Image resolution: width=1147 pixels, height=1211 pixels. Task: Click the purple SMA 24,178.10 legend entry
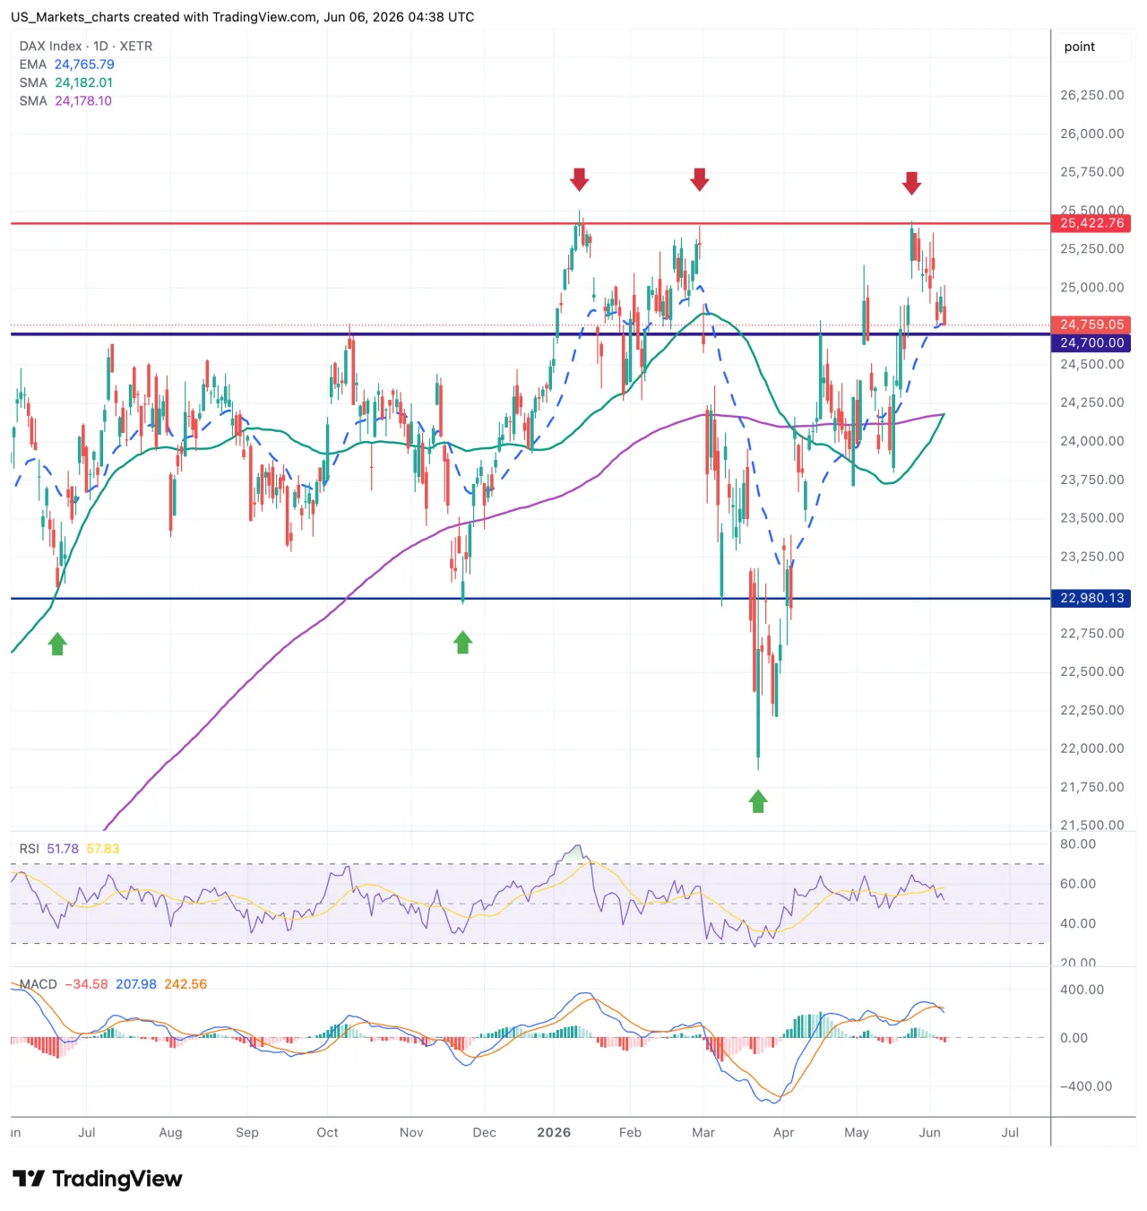coord(65,100)
